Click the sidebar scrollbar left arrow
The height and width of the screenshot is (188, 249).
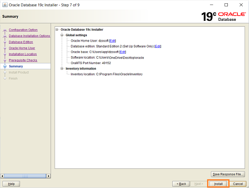pos(2,176)
